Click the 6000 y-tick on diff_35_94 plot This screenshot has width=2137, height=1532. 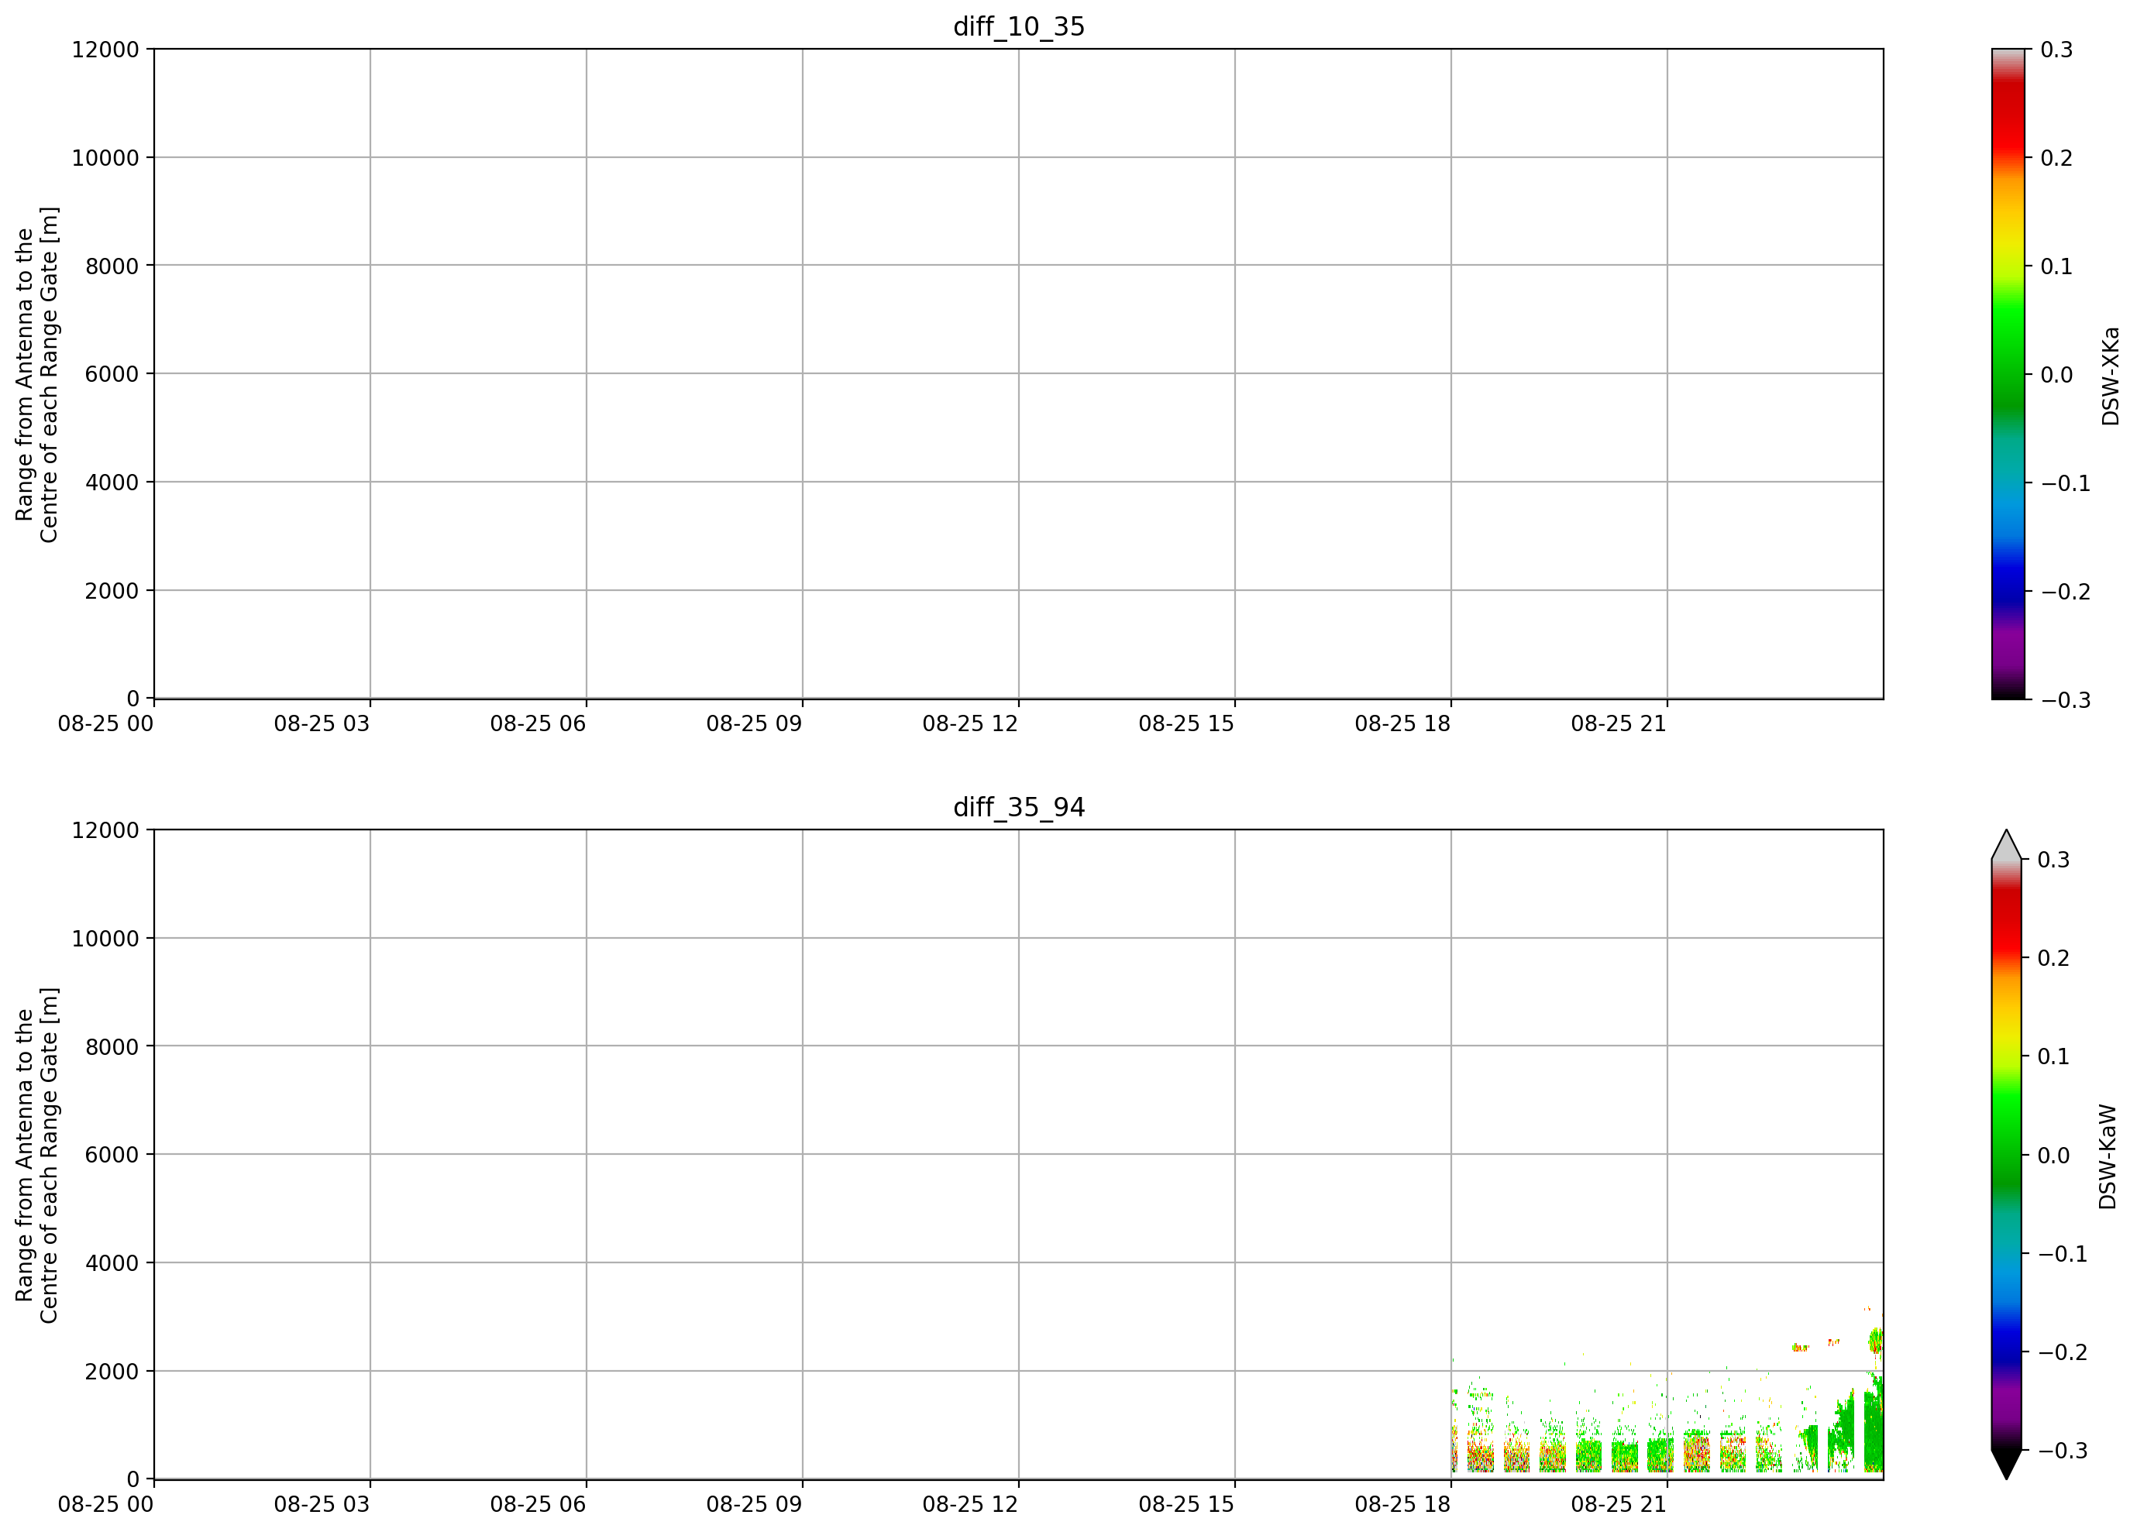(x=112, y=1156)
